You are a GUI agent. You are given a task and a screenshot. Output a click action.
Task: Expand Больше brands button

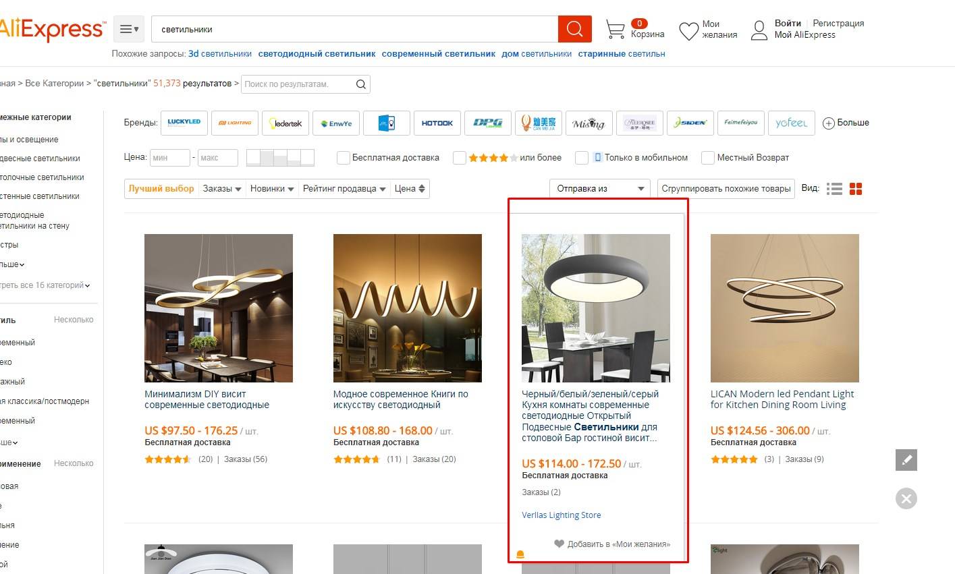coord(846,123)
